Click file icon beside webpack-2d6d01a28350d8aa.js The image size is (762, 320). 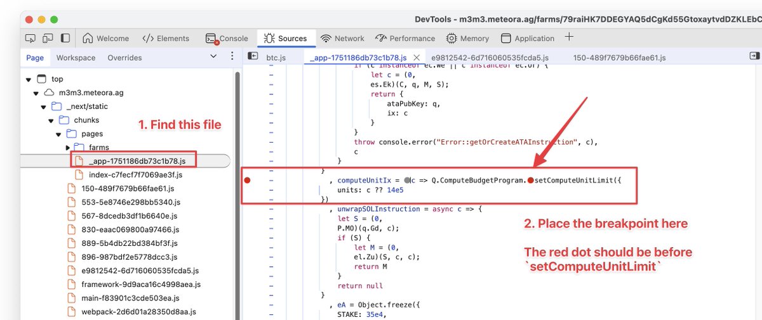[x=72, y=312]
